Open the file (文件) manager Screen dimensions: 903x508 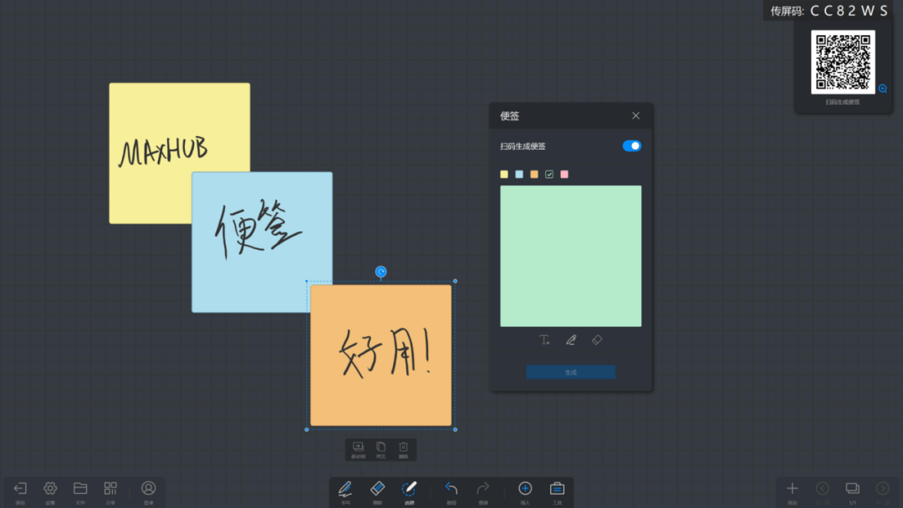(x=80, y=489)
